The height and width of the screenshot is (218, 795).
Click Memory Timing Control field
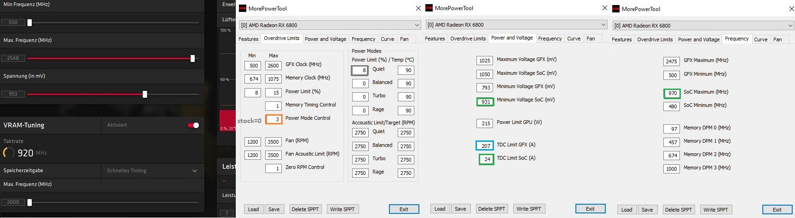(273, 106)
